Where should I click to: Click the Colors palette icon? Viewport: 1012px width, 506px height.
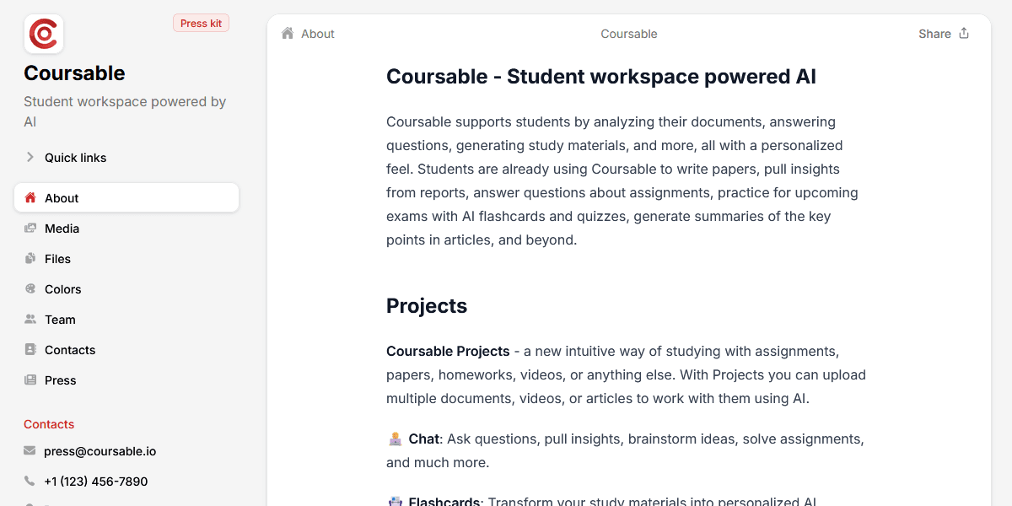[x=30, y=289]
